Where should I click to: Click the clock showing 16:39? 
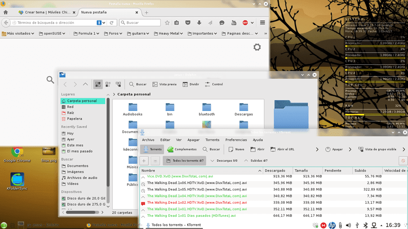[x=393, y=225]
